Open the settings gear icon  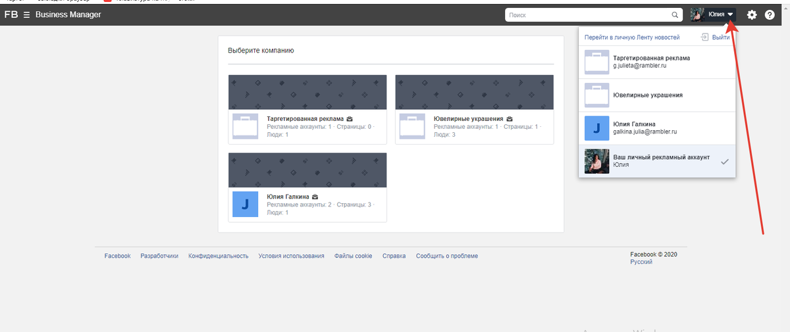click(x=752, y=14)
